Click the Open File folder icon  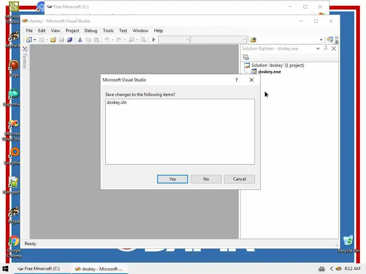tap(53, 40)
